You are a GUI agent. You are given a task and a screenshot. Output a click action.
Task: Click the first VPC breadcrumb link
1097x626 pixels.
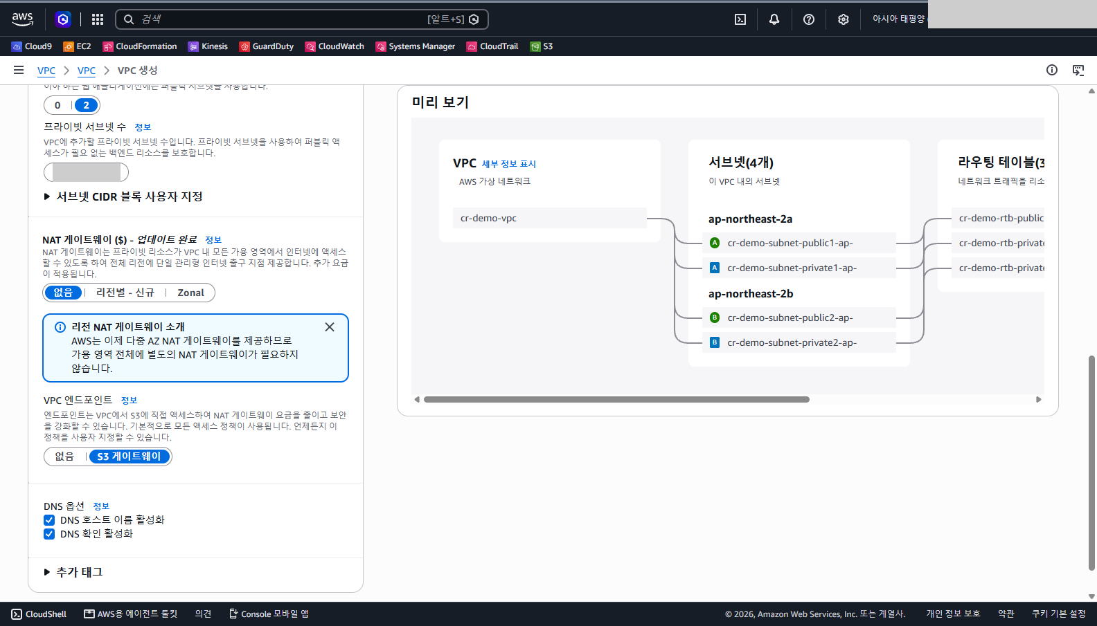46,71
